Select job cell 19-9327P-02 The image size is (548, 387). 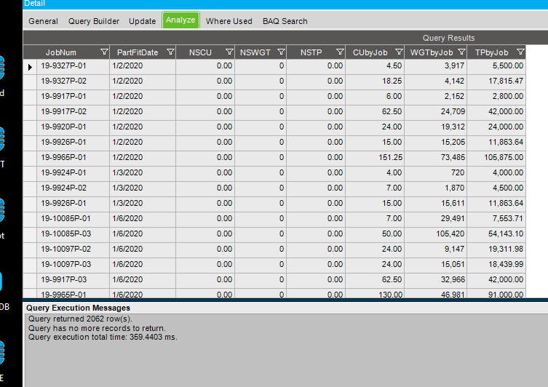click(x=73, y=81)
